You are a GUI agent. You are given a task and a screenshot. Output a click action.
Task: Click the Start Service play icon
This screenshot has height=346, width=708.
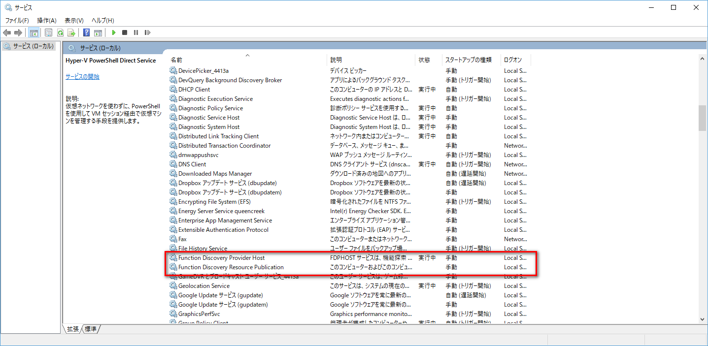coord(114,32)
